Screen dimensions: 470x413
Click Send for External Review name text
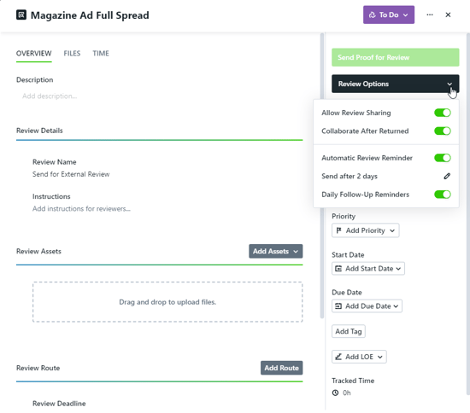(x=71, y=174)
